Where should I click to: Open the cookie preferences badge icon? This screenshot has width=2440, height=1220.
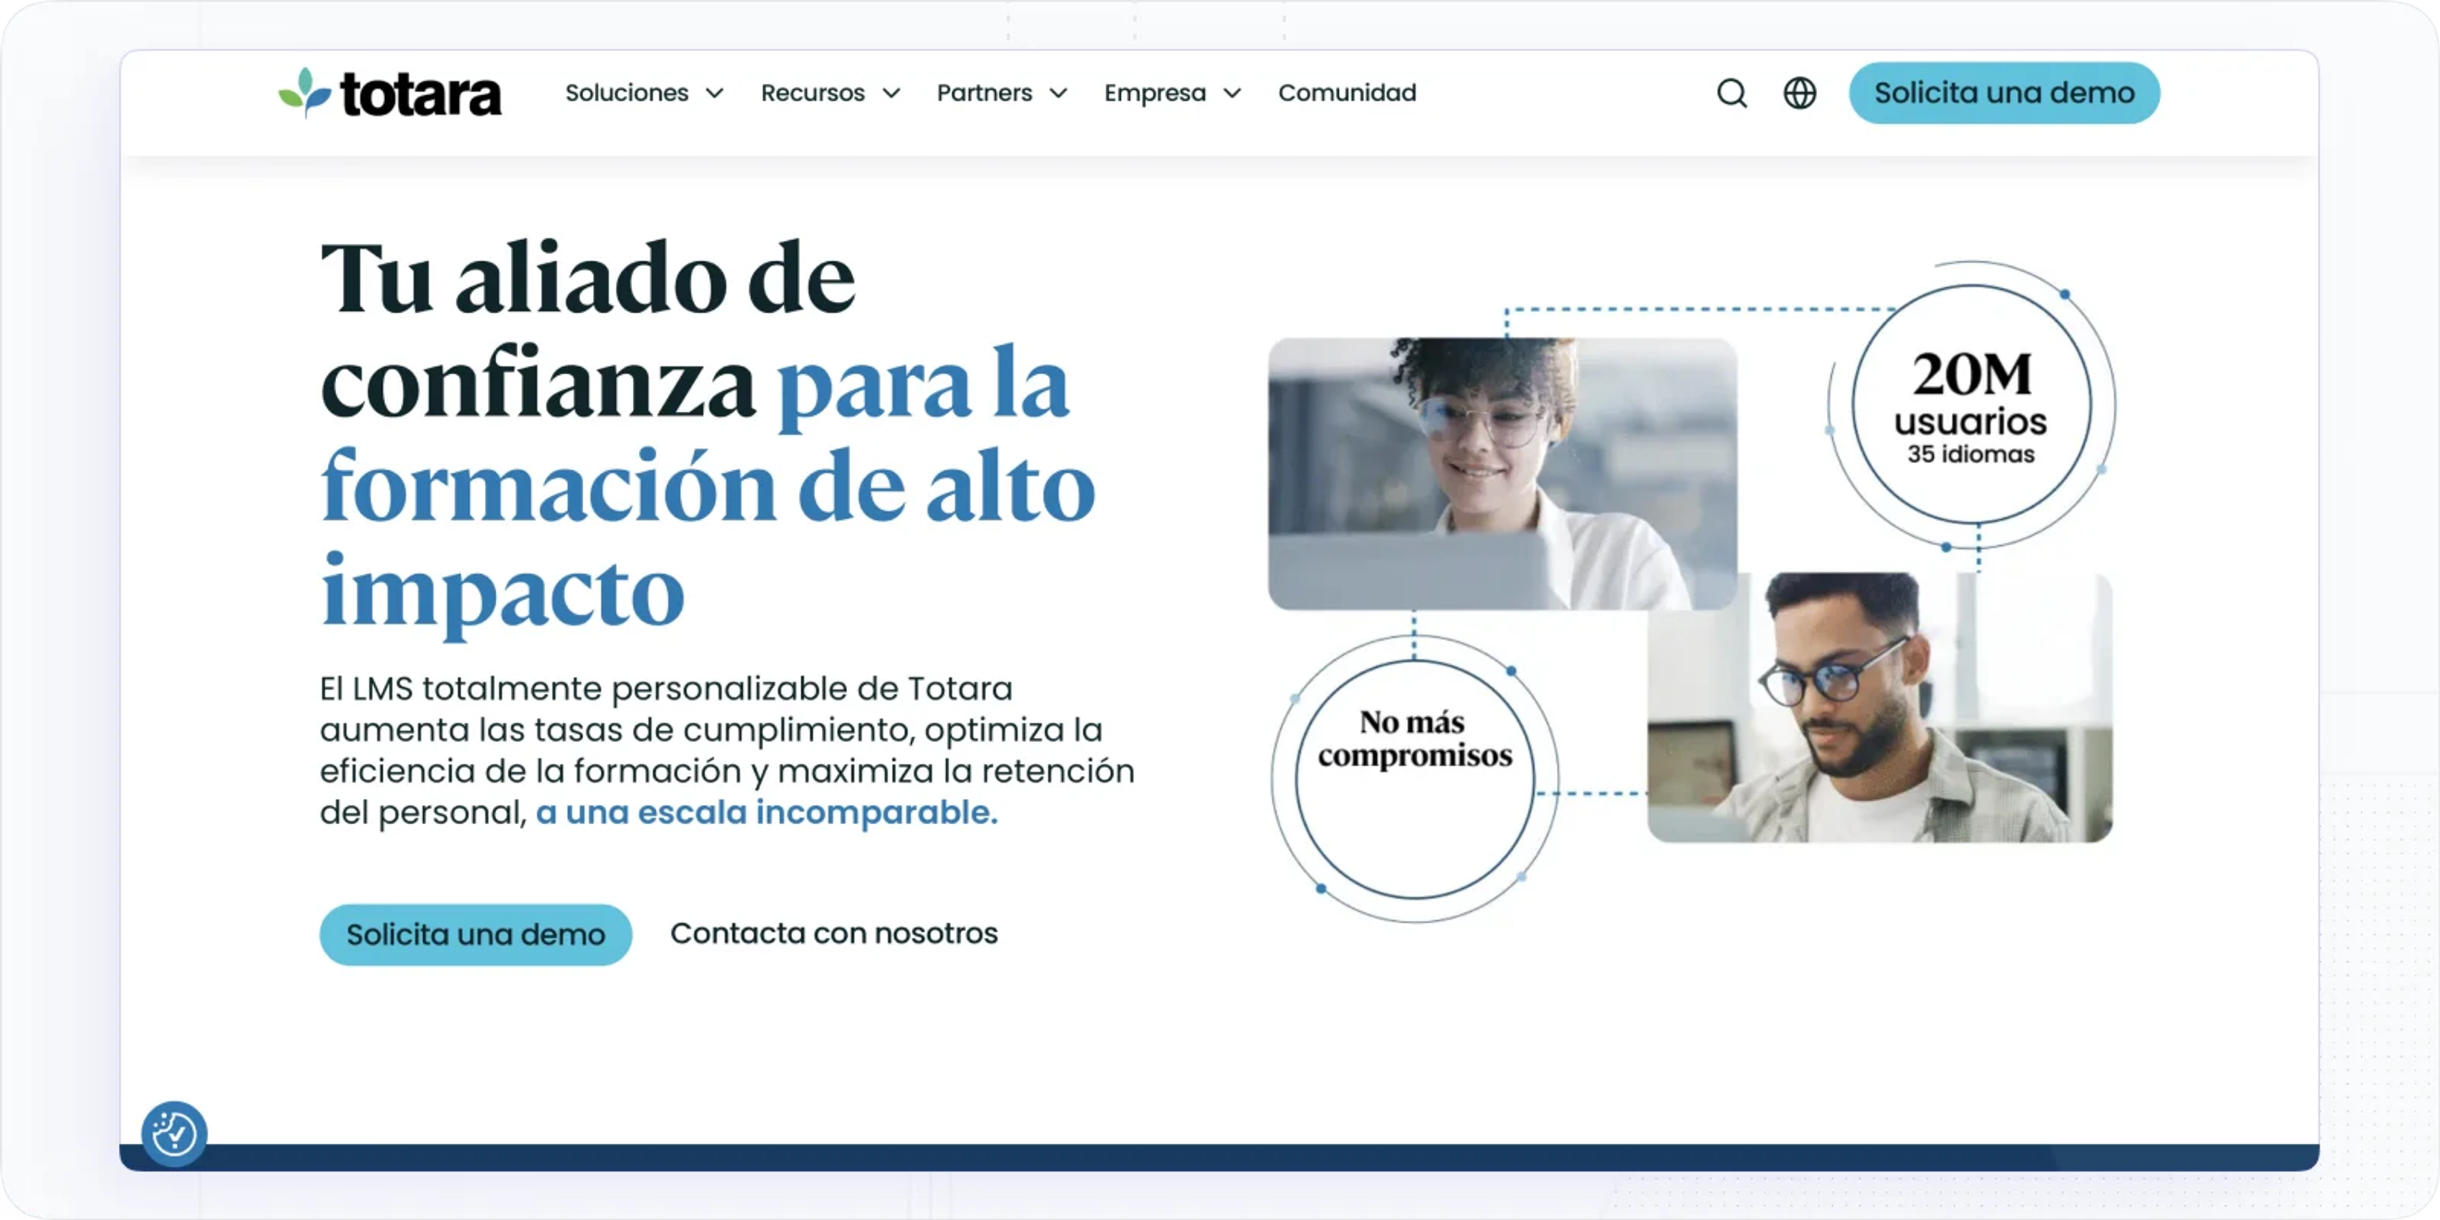(x=174, y=1134)
